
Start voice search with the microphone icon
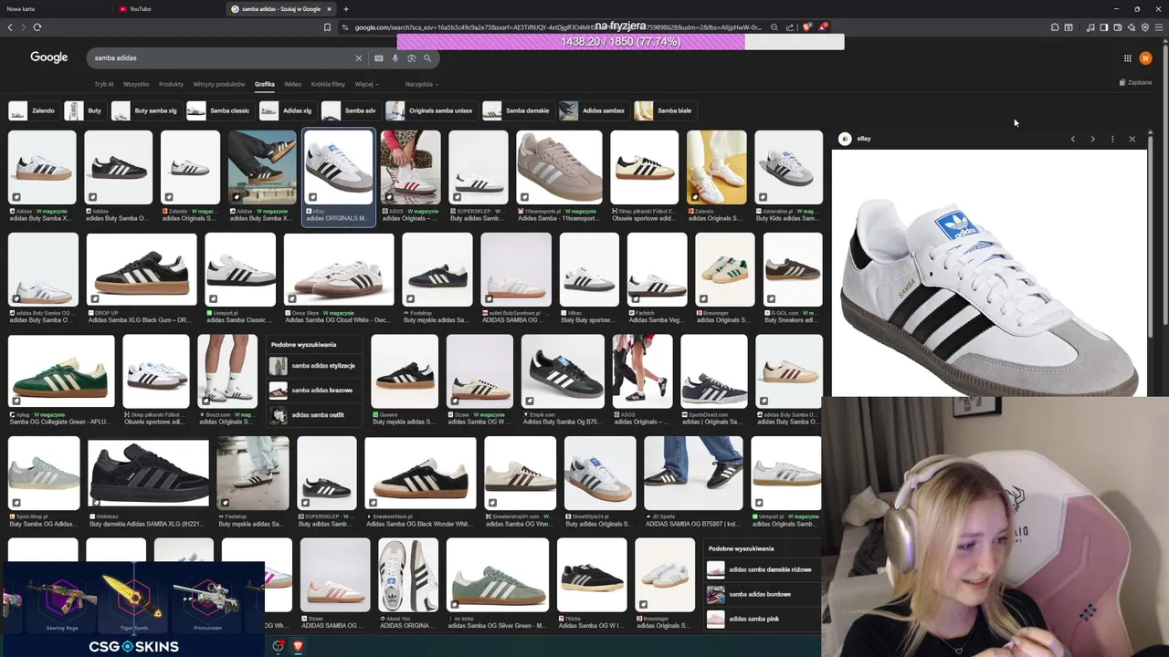pos(395,57)
